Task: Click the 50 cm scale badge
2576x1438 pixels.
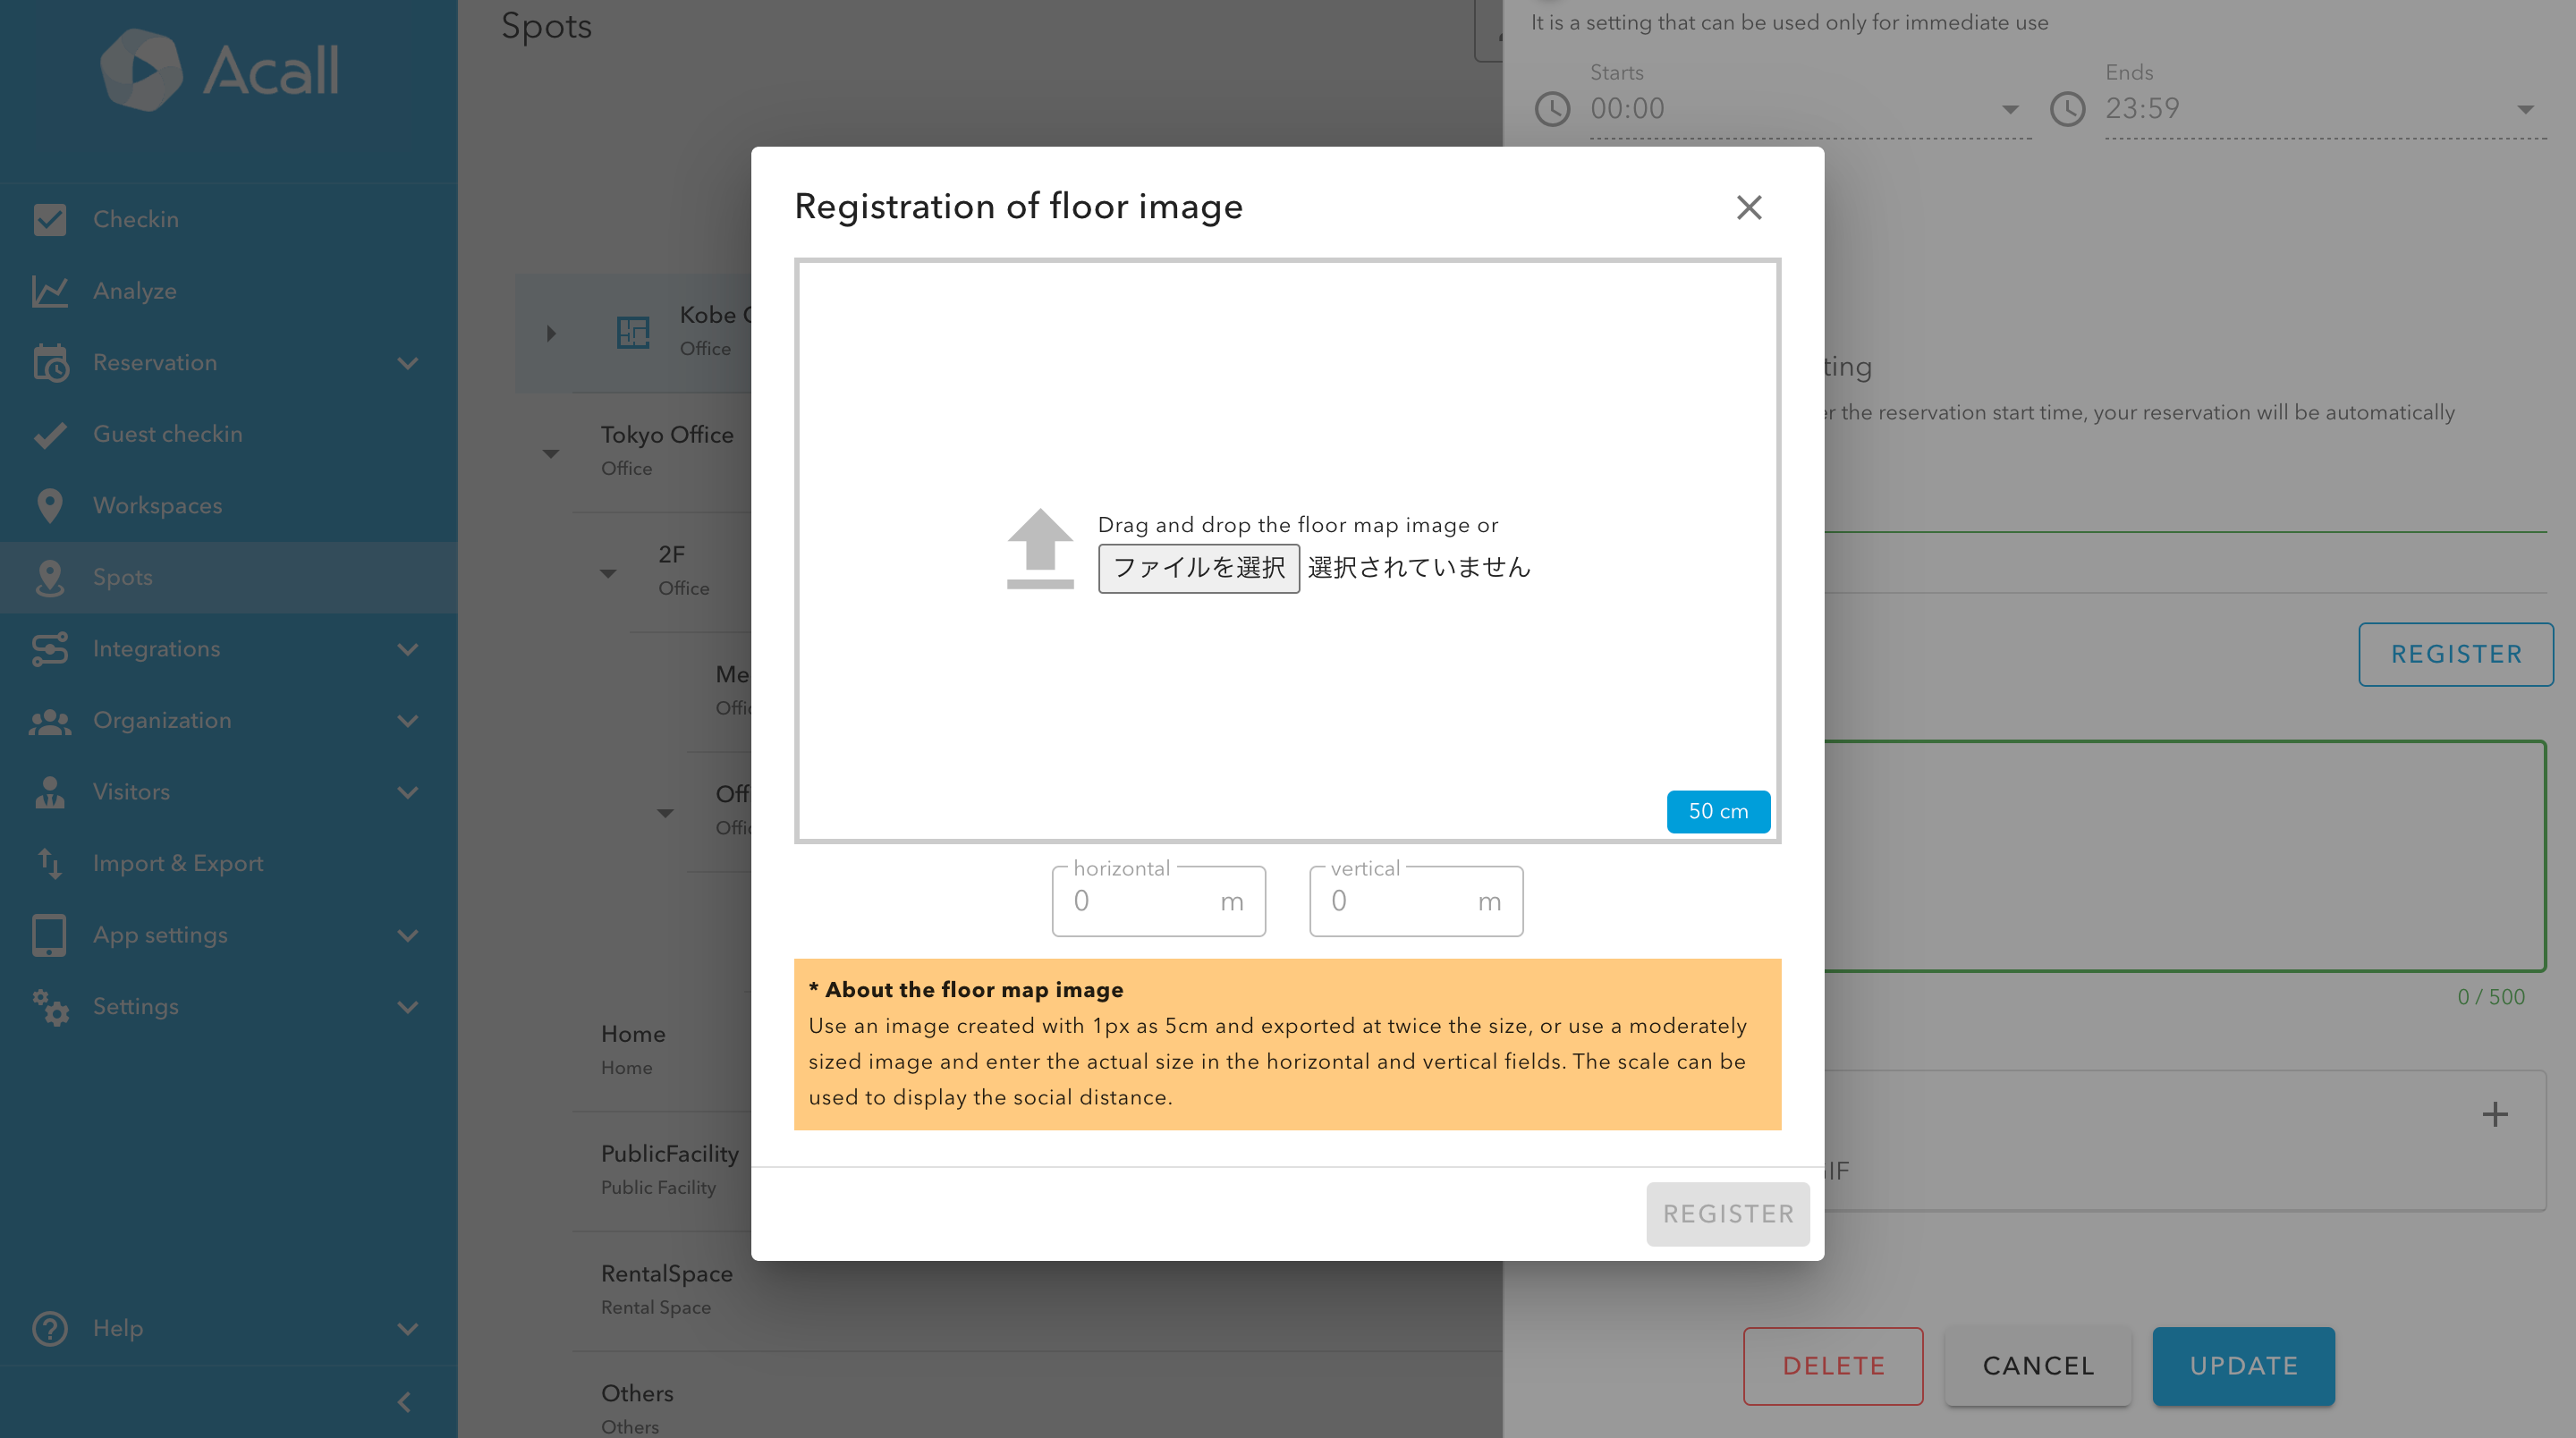Action: (x=1717, y=811)
